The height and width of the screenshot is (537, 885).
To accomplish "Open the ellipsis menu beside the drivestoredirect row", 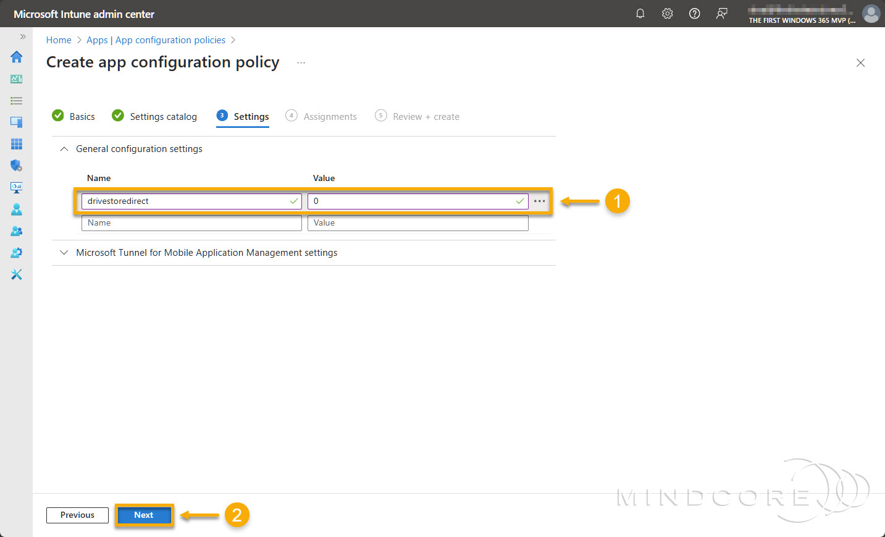I will (x=539, y=201).
